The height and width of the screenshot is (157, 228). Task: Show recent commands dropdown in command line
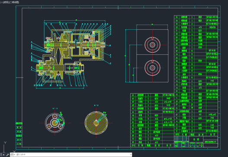pyautogui.click(x=13, y=155)
